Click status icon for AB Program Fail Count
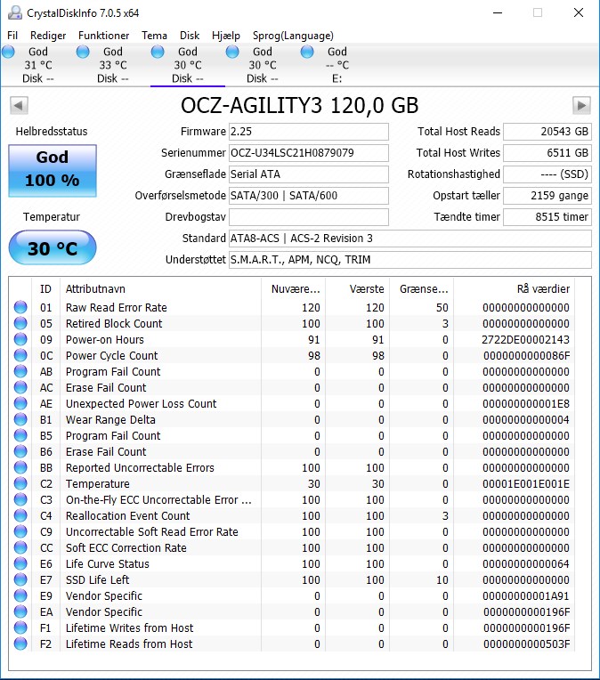 point(20,371)
